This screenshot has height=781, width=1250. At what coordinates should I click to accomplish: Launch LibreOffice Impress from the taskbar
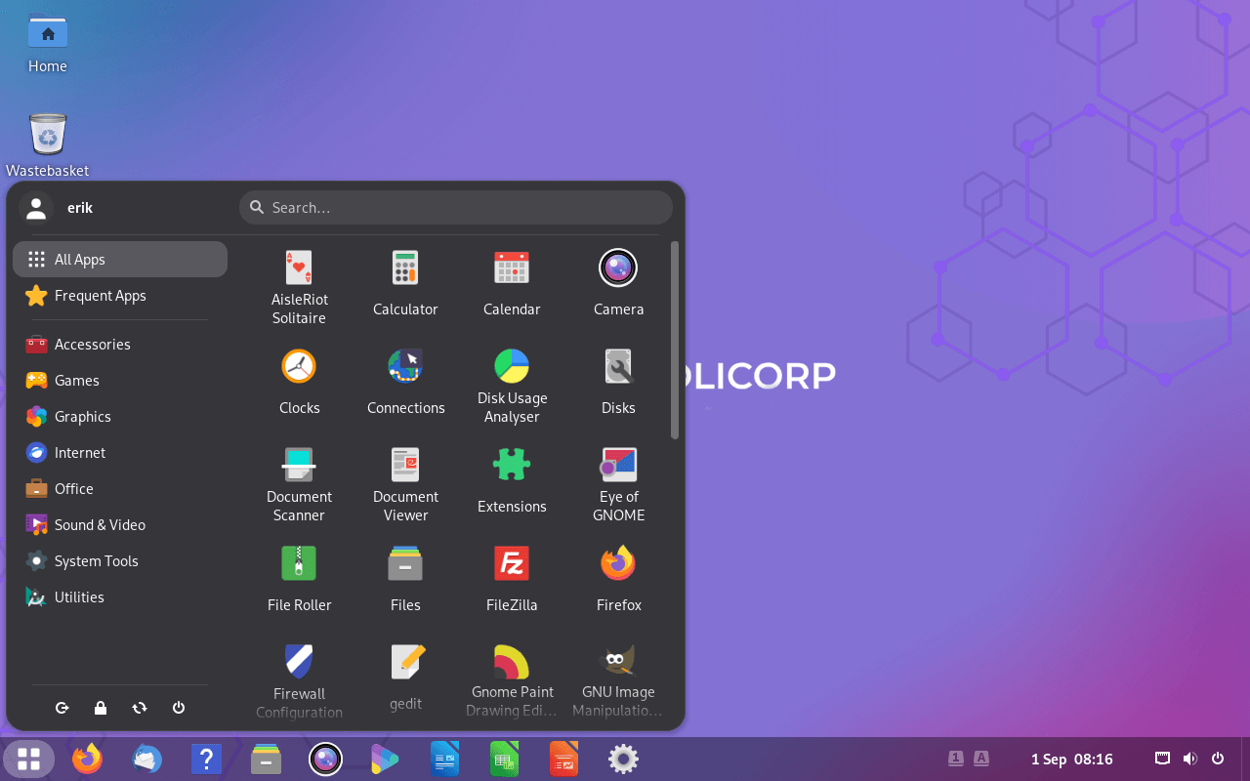pos(563,759)
